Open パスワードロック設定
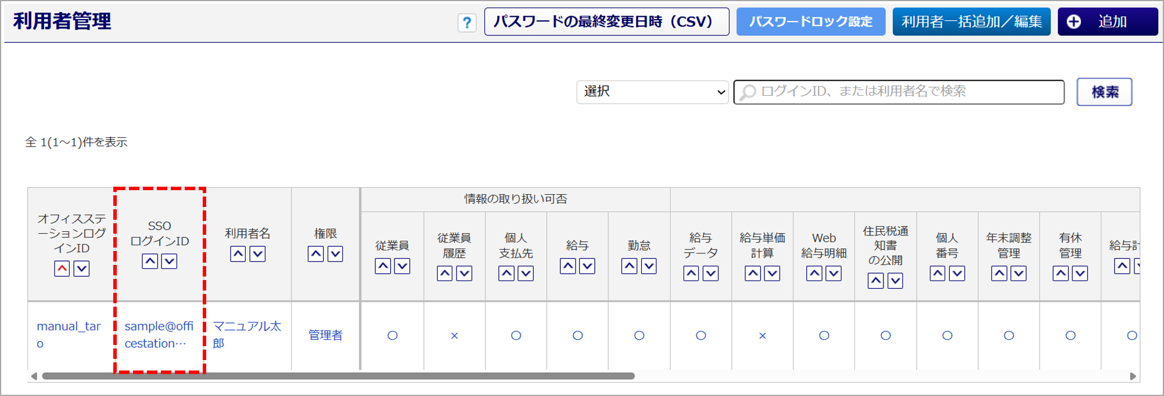Image resolution: width=1164 pixels, height=396 pixels. 810,22
